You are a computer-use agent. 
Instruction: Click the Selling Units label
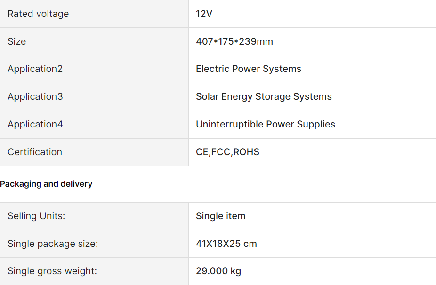click(36, 216)
